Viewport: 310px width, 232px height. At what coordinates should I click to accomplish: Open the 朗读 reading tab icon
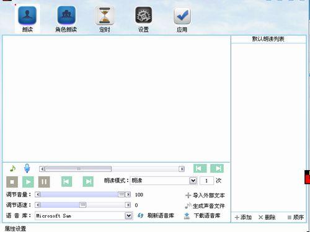click(x=27, y=15)
